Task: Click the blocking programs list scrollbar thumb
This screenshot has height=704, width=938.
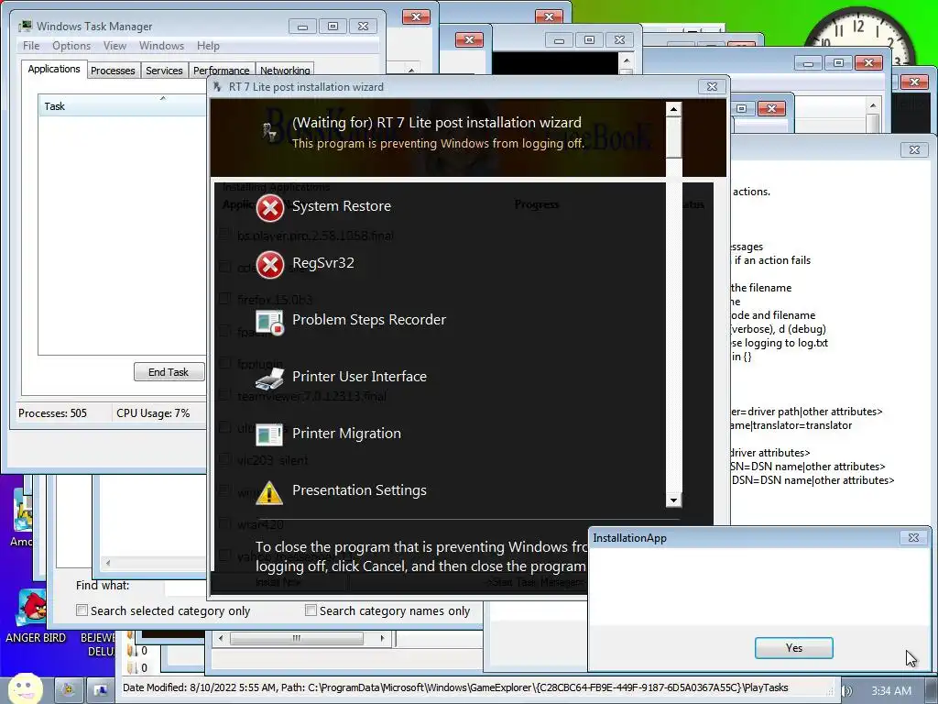Action: (673, 137)
